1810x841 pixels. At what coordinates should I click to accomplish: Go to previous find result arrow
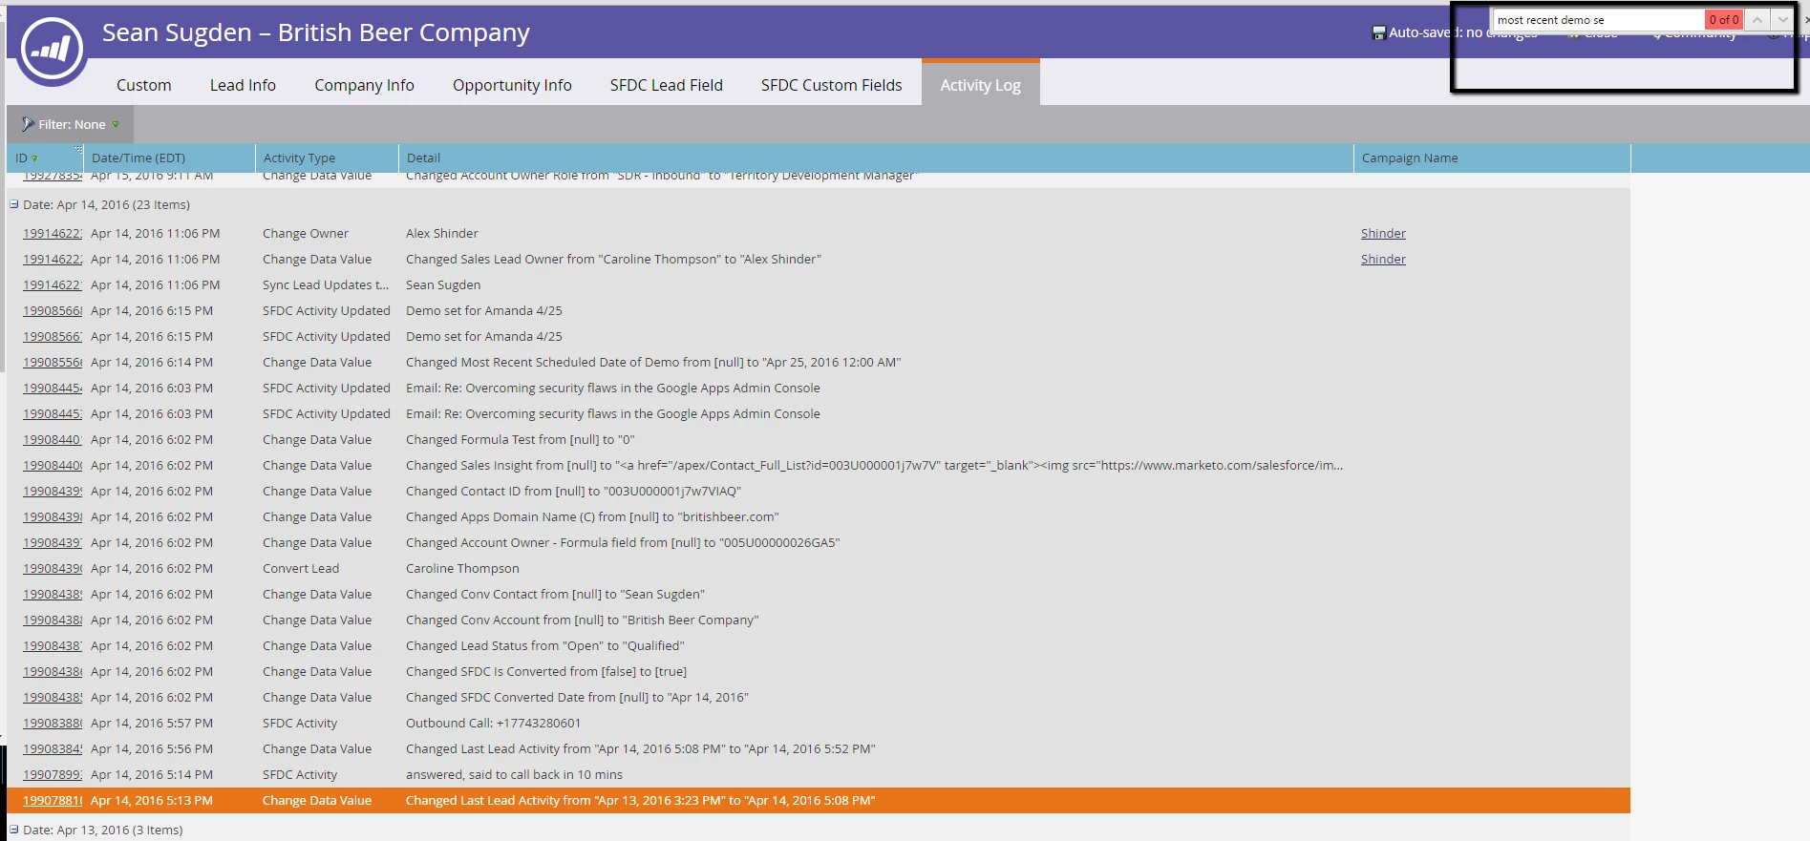pos(1757,19)
